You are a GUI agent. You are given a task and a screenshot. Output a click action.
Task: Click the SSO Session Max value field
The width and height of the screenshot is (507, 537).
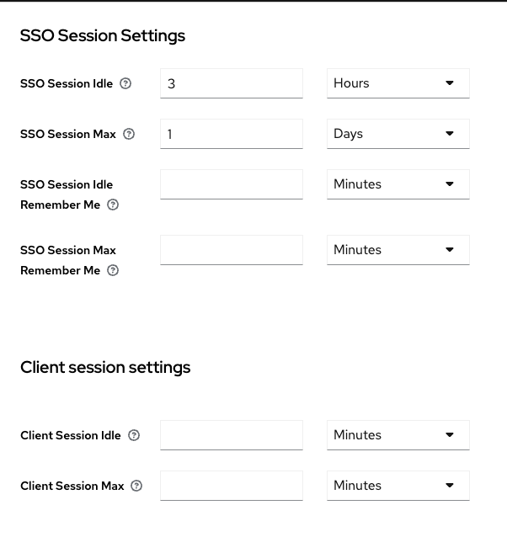click(x=232, y=134)
